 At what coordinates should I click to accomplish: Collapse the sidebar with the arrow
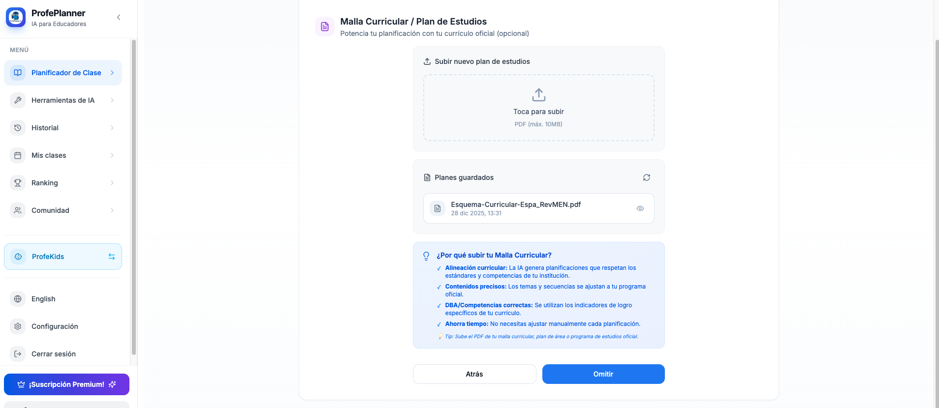click(x=119, y=17)
